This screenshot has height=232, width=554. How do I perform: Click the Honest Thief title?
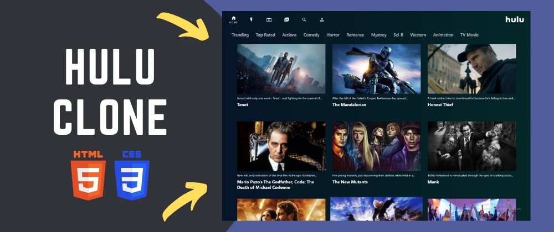[x=440, y=104]
